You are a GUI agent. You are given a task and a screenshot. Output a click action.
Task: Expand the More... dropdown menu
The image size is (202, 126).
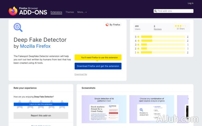point(82,12)
